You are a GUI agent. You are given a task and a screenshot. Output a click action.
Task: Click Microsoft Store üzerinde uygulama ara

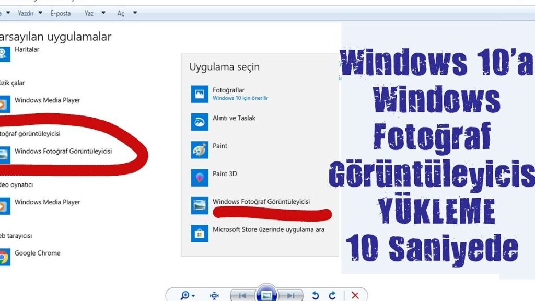coord(268,230)
